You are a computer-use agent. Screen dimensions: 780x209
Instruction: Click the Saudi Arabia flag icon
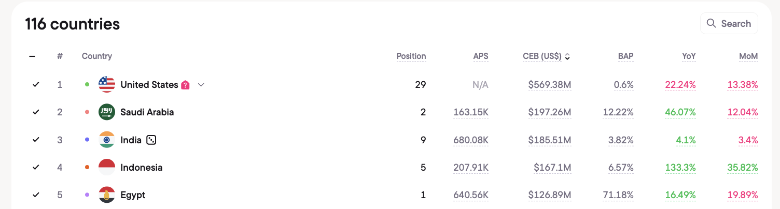pos(107,112)
